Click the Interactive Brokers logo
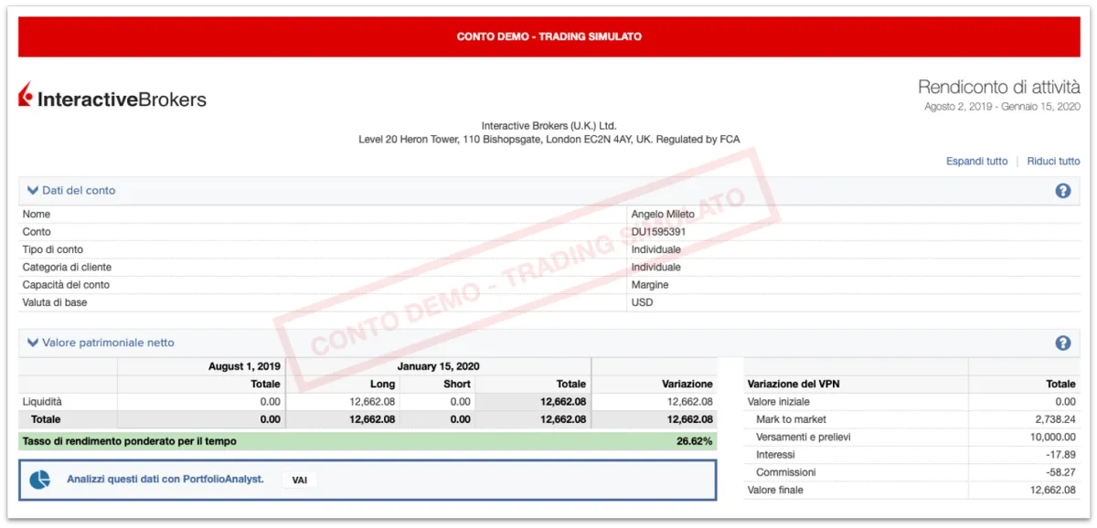 click(x=112, y=97)
